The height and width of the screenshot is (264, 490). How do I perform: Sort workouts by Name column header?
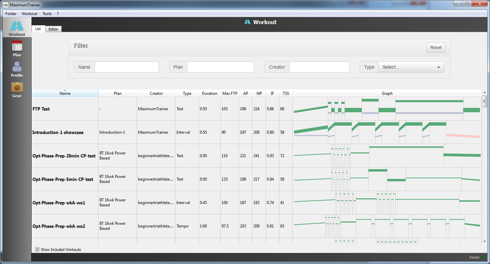65,93
